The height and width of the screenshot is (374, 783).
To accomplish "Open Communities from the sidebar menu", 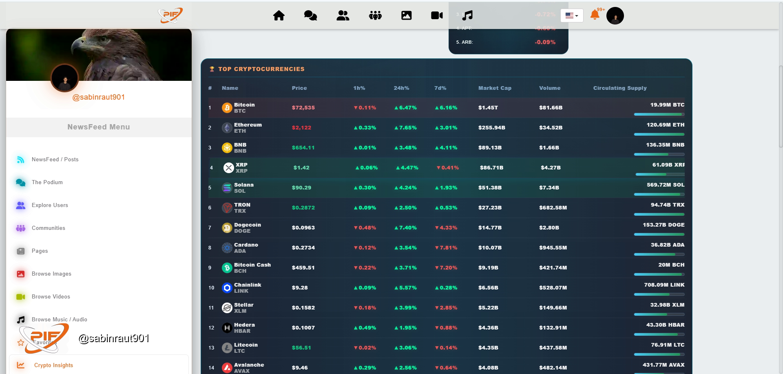I will click(x=49, y=228).
